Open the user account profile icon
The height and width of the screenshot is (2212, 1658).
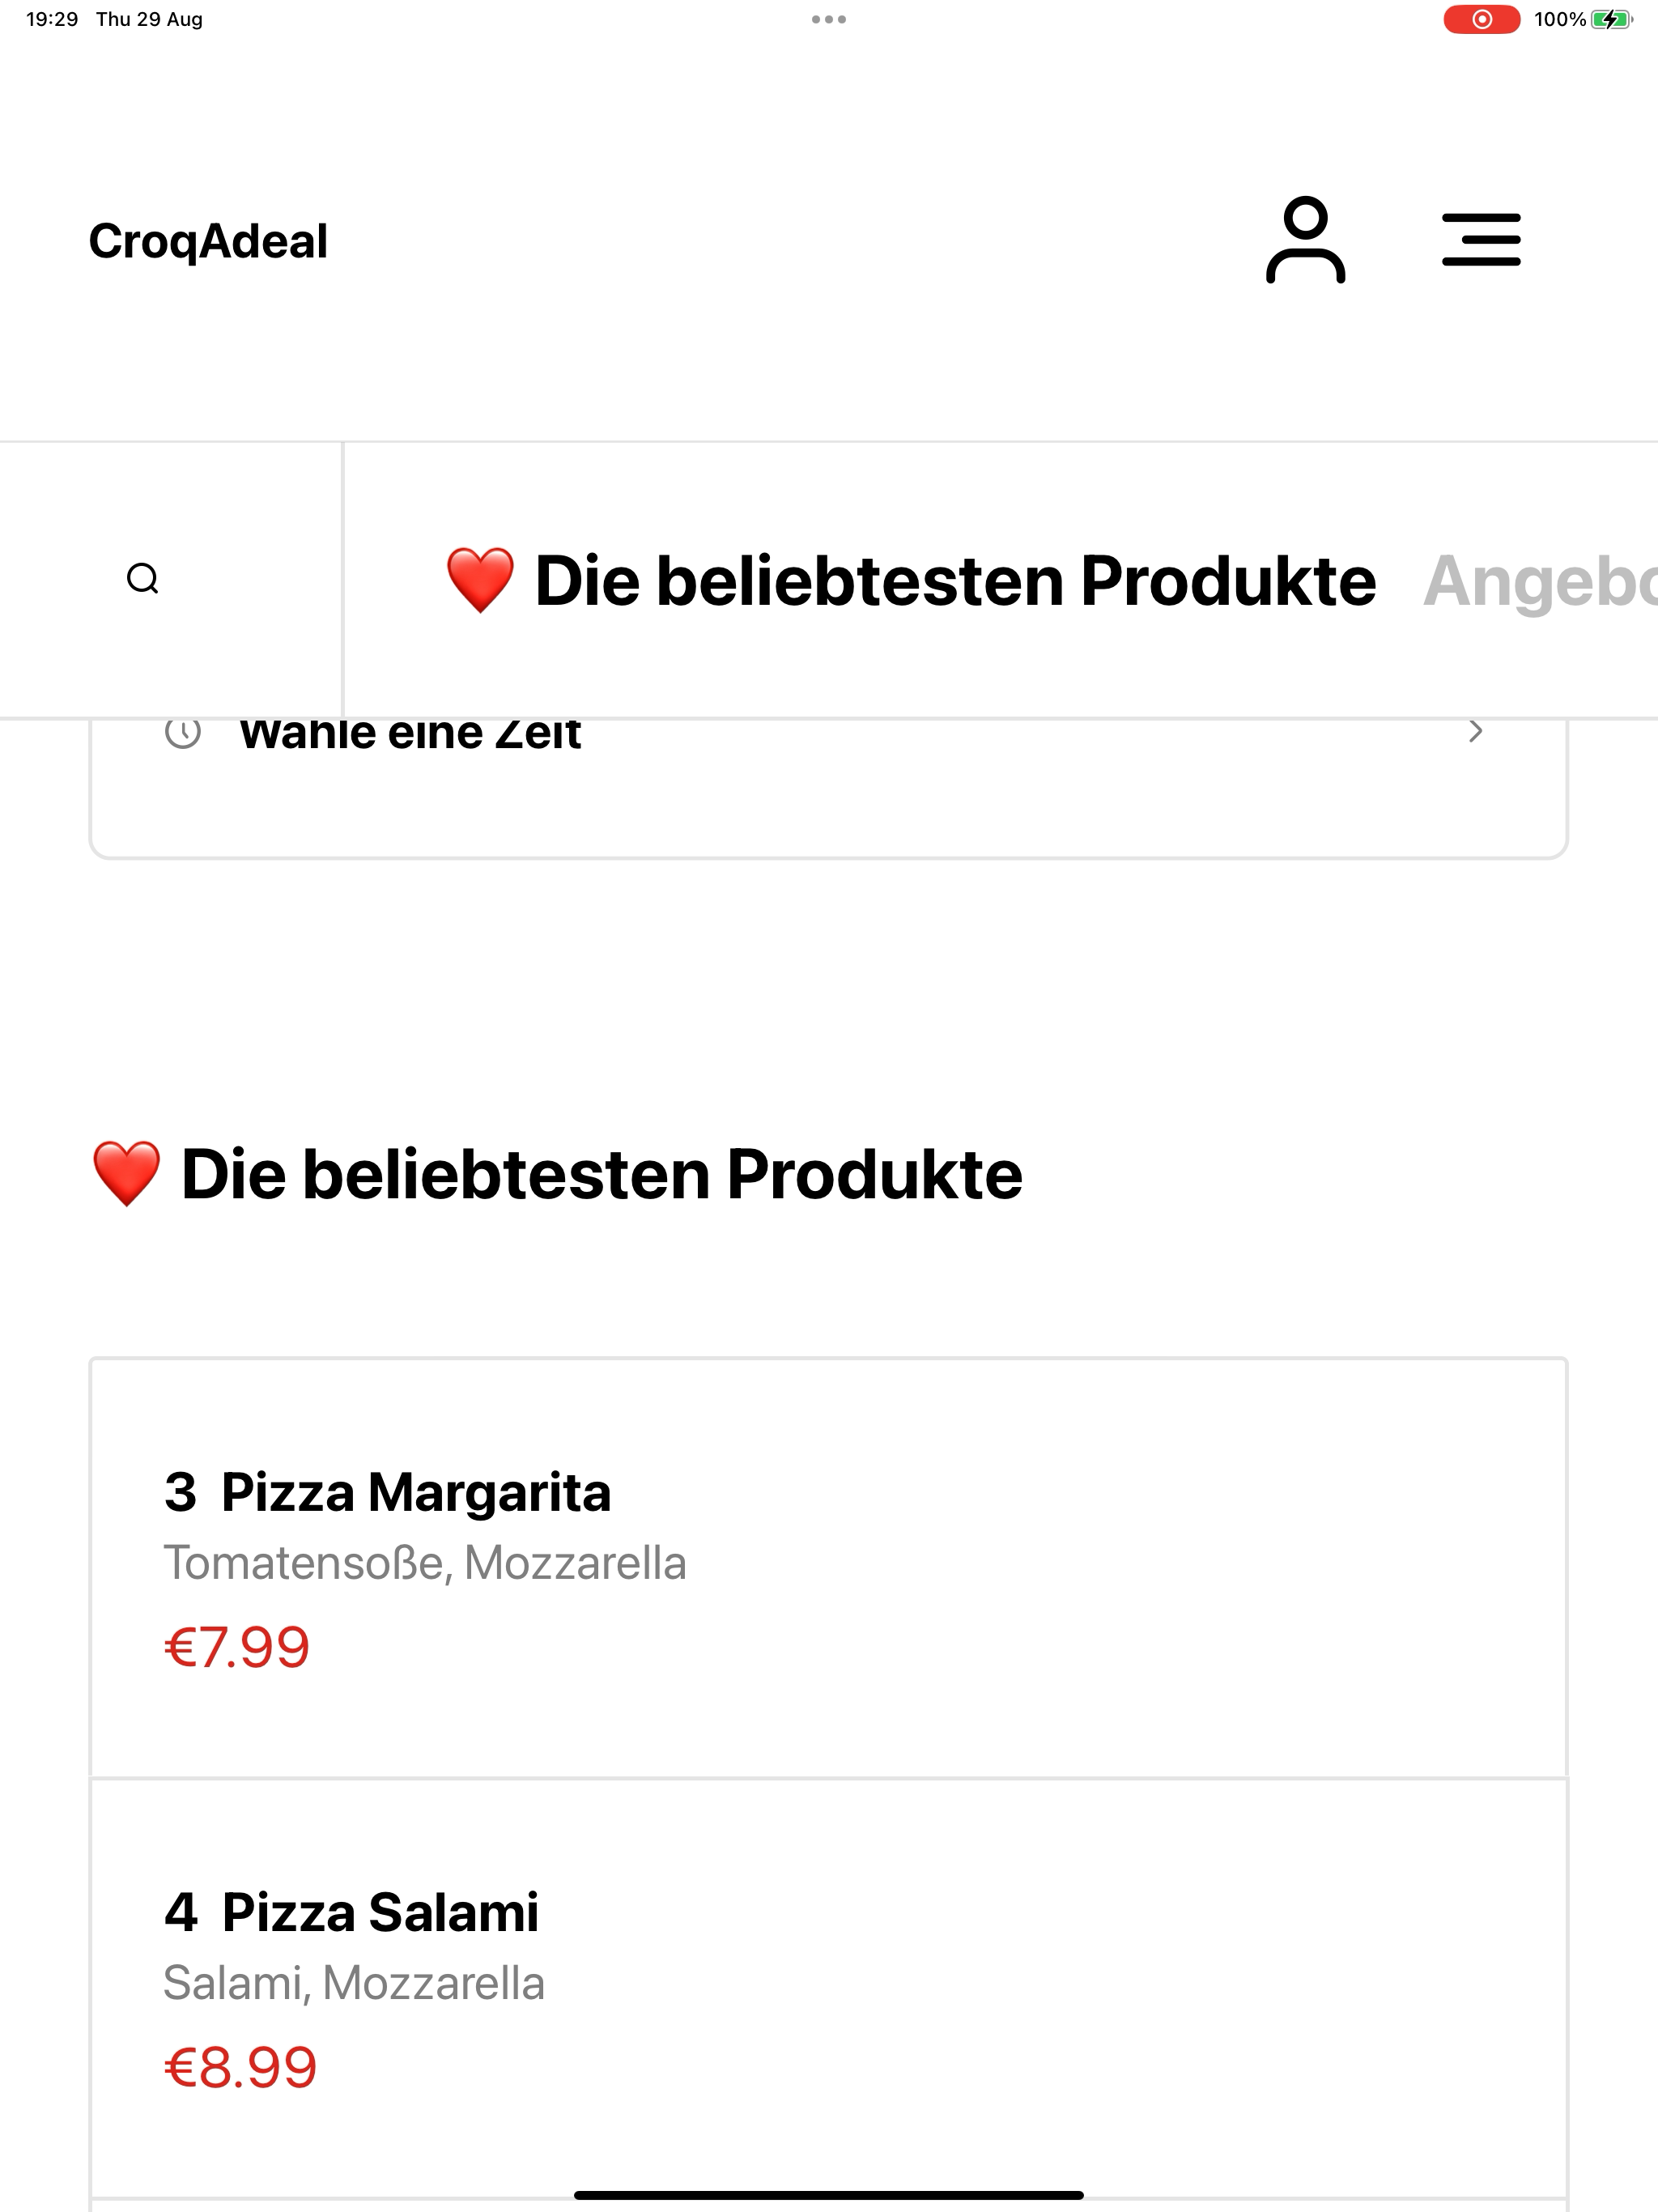1305,240
